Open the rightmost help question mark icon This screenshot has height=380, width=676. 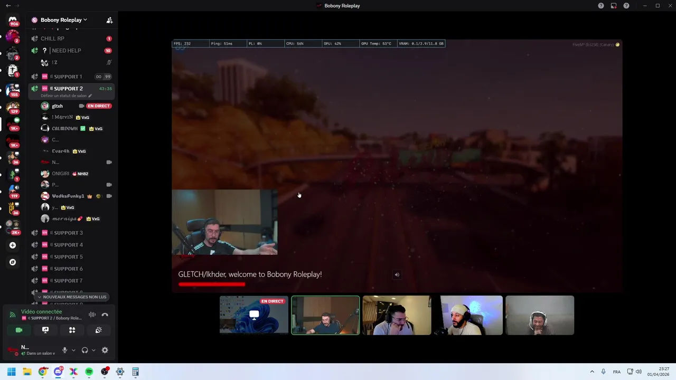[x=626, y=6]
